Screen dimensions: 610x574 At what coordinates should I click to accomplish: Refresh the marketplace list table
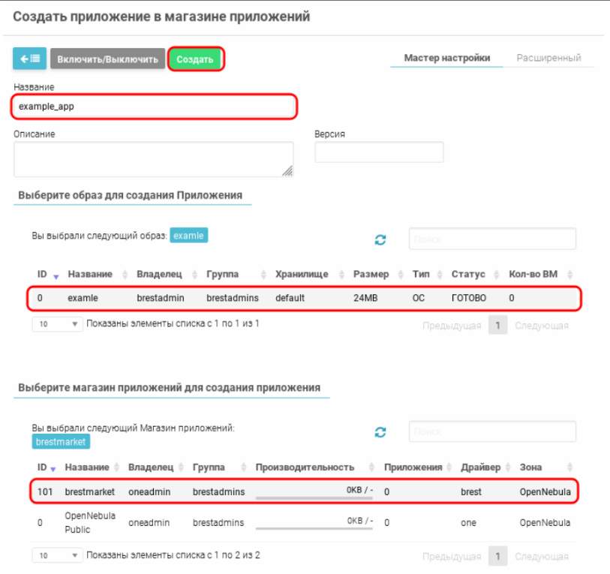click(380, 432)
